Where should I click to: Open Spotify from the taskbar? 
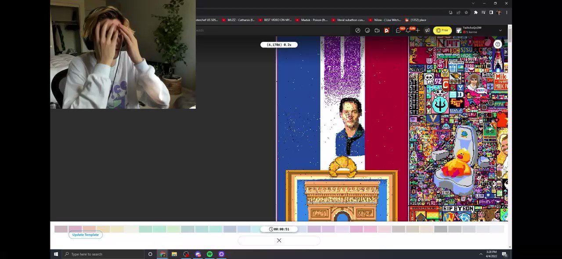point(209,254)
